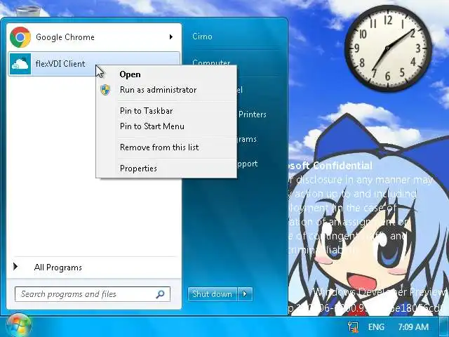
Task: Open Computer from the Start menu
Action: [x=211, y=62]
